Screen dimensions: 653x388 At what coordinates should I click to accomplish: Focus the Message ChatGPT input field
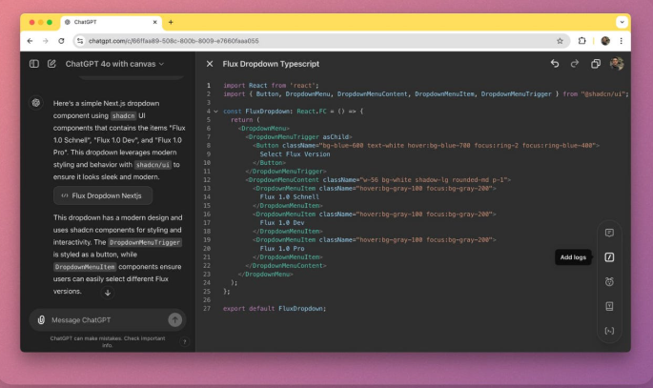(108, 319)
